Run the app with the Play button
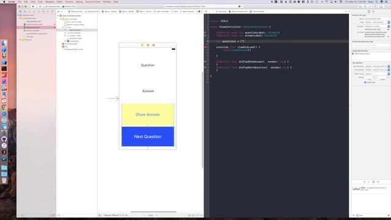The height and width of the screenshot is (220, 391). (x=33, y=7)
